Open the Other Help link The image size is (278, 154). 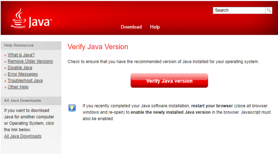[x=18, y=87]
